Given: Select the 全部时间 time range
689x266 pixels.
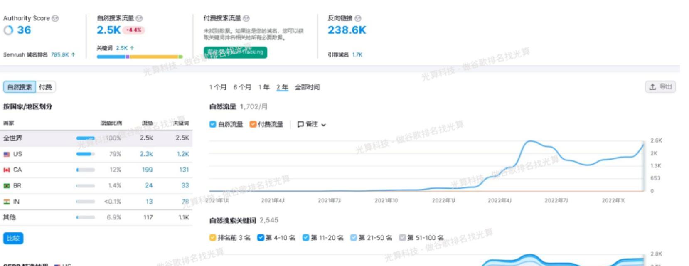Looking at the screenshot, I should [x=307, y=87].
